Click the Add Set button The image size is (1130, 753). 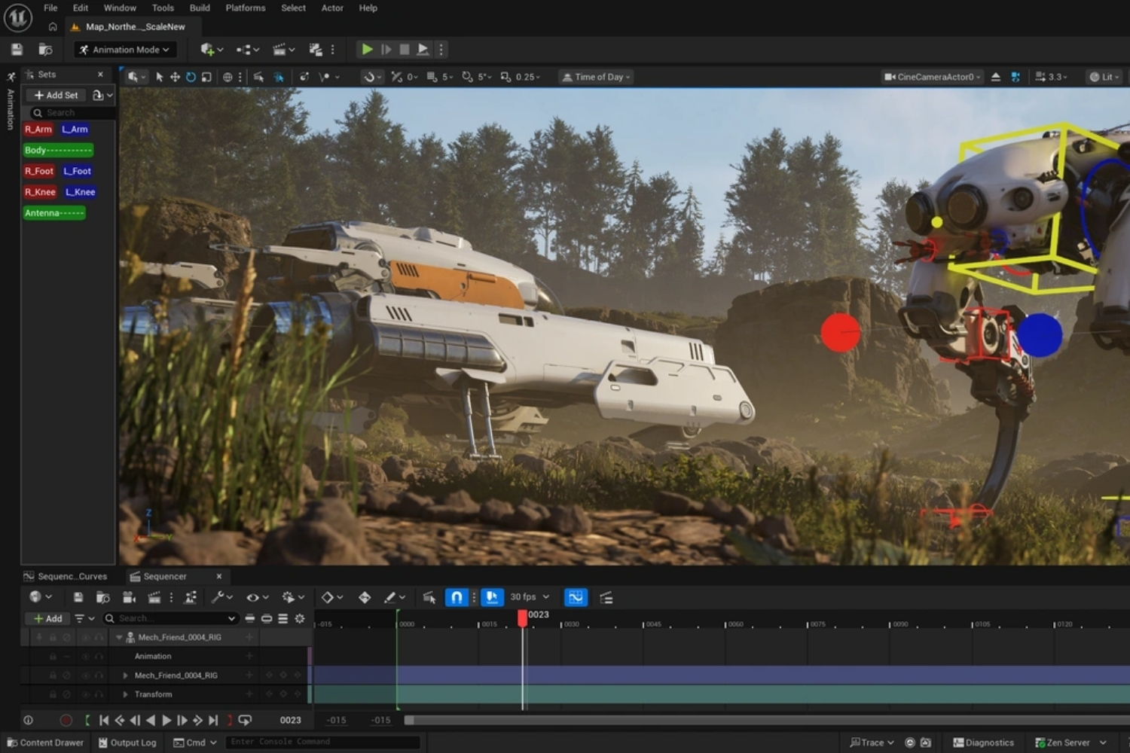coord(56,95)
